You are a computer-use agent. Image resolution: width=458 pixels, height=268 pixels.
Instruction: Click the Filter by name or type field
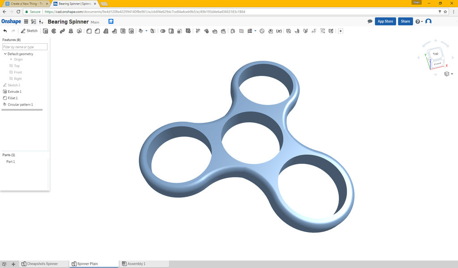[25, 46]
